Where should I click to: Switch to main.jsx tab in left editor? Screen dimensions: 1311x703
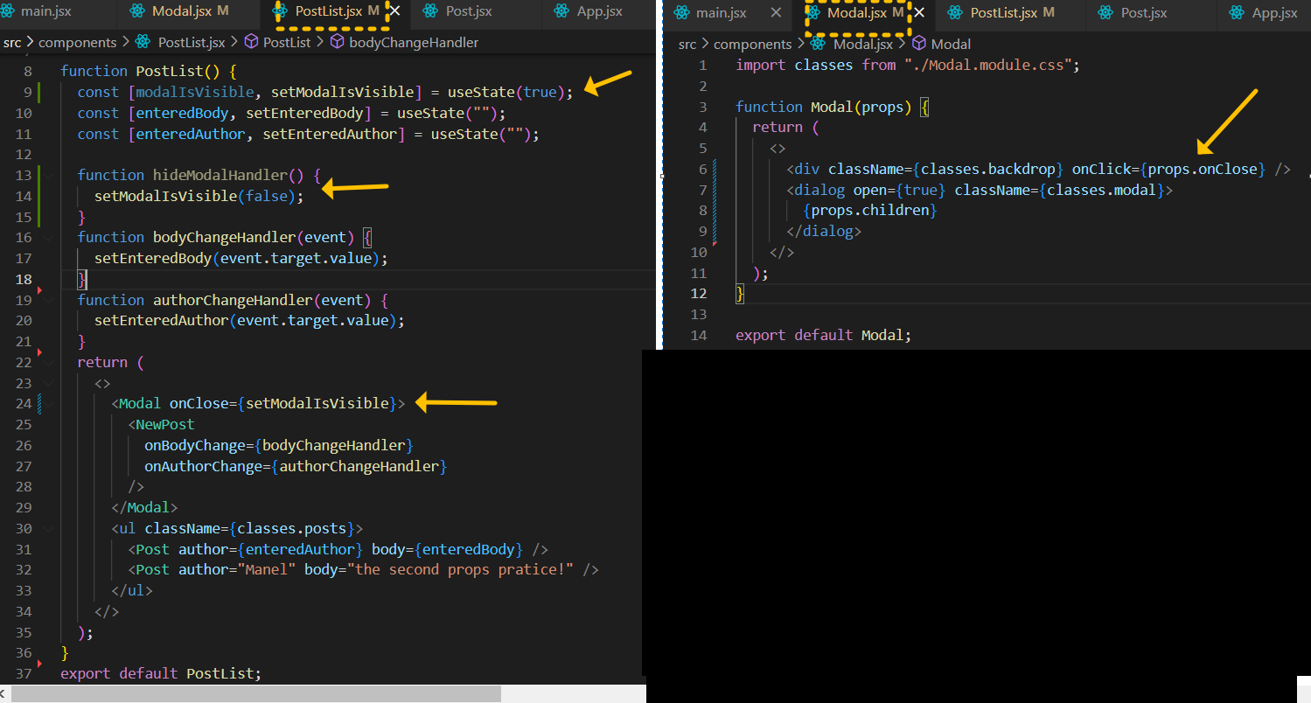[x=57, y=11]
